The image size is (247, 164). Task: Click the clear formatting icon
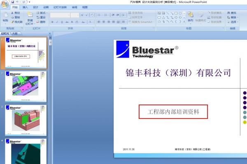tap(92, 15)
